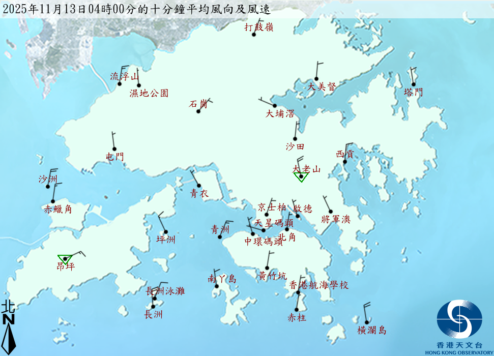This screenshot has width=494, height=356.
Task: Click the green triangle marker at 大老山
Action: coord(301,177)
